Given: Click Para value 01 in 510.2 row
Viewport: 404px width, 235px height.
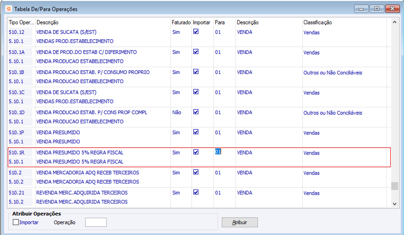Looking at the screenshot, I should click(x=218, y=173).
